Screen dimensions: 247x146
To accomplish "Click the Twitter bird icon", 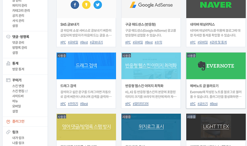I will (x=98, y=5).
